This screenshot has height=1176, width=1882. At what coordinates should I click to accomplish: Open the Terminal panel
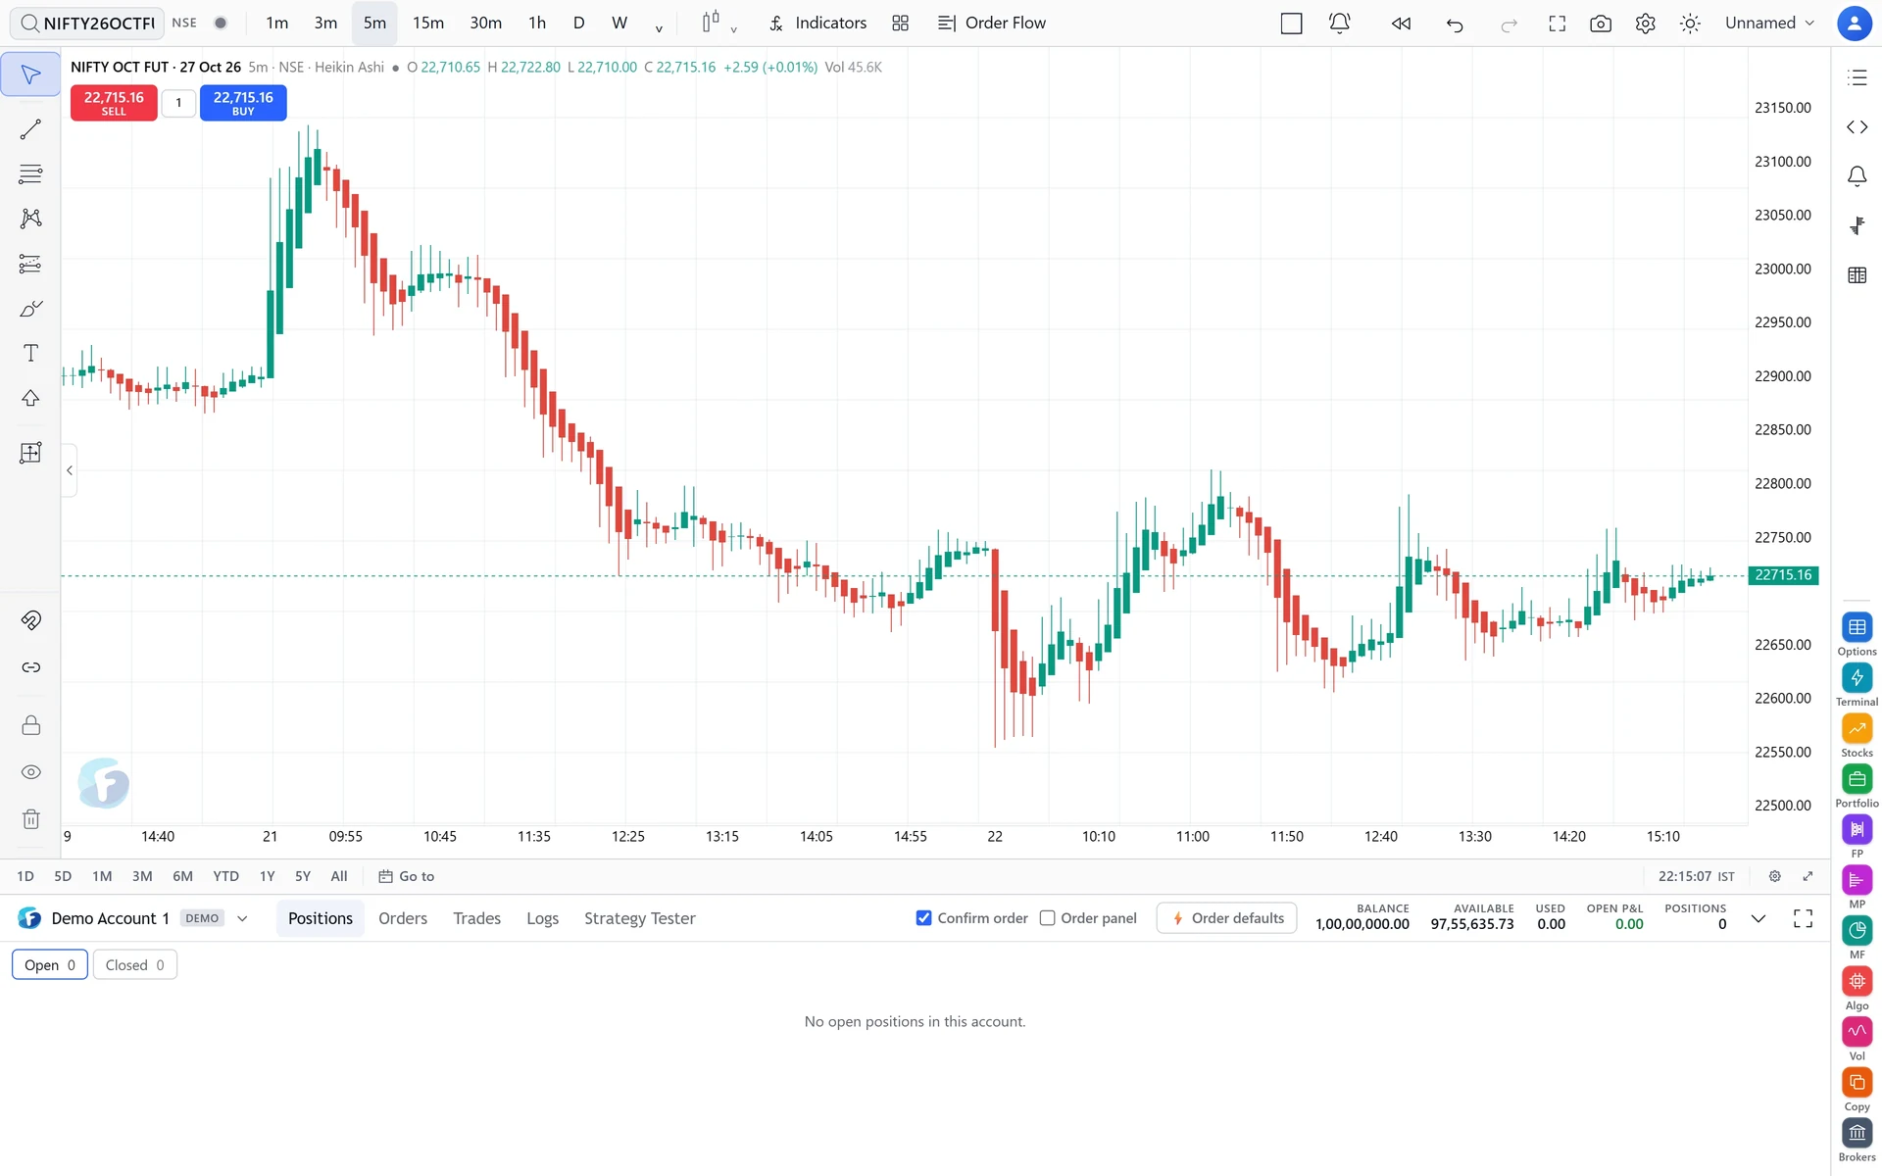click(1857, 685)
